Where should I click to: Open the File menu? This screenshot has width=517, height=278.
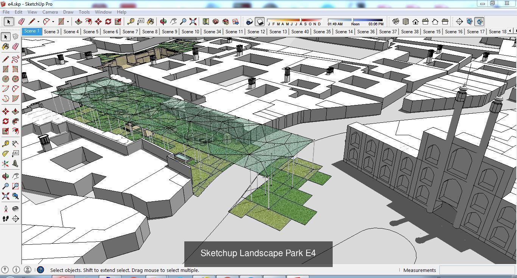coord(6,12)
